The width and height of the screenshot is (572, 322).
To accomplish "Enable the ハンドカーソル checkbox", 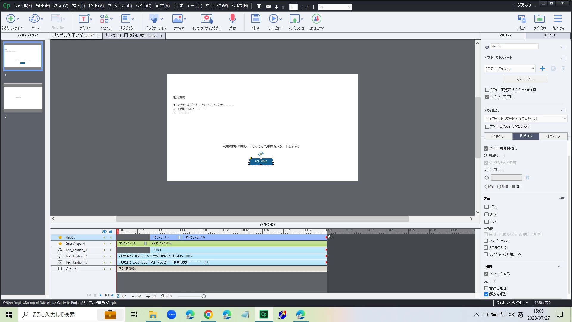I will pyautogui.click(x=486, y=241).
